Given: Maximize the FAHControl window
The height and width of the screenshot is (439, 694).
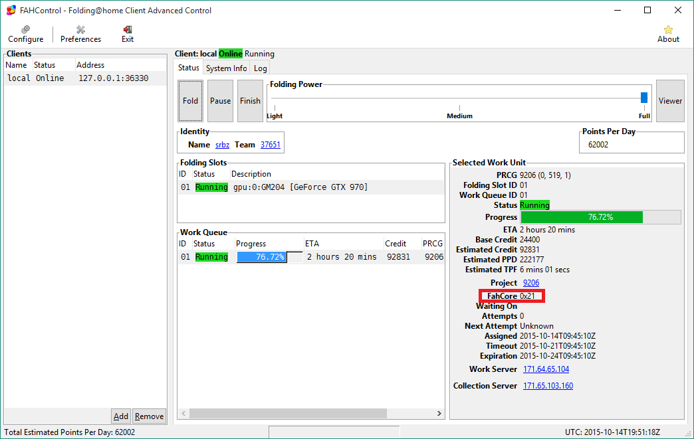Looking at the screenshot, I should pyautogui.click(x=647, y=10).
